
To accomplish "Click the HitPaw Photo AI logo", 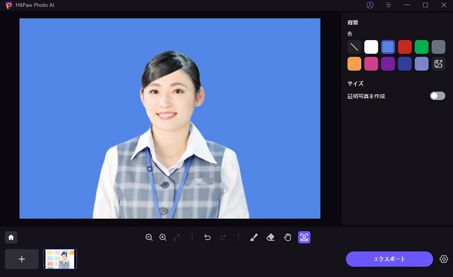I will (x=9, y=5).
